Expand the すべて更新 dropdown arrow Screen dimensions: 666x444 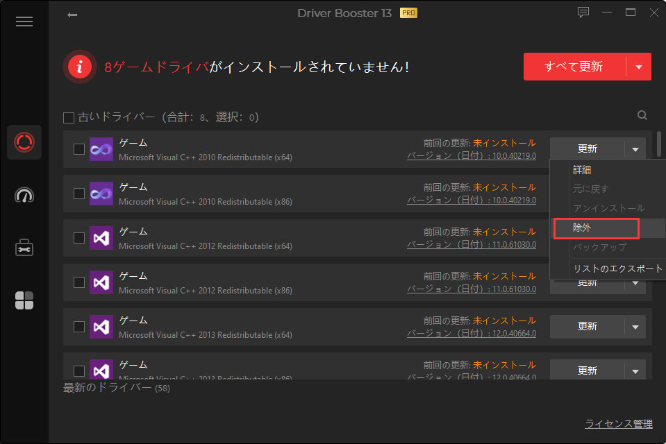[639, 67]
